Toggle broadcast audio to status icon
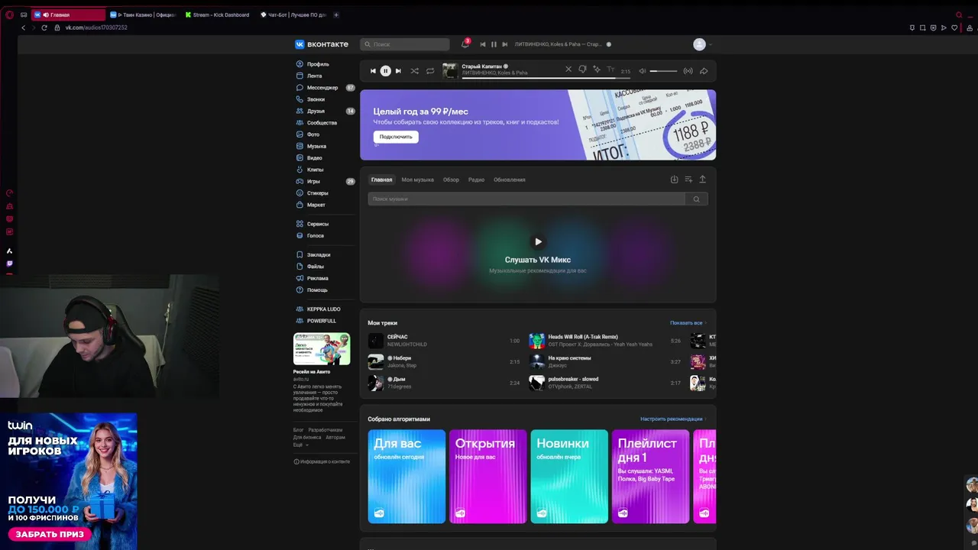 point(688,71)
